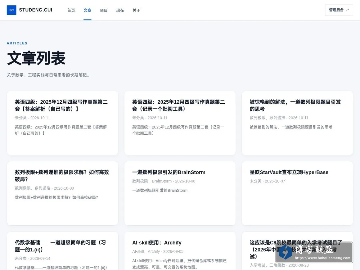Open the 管理后台 button
This screenshot has height=270, width=360.
339,10
